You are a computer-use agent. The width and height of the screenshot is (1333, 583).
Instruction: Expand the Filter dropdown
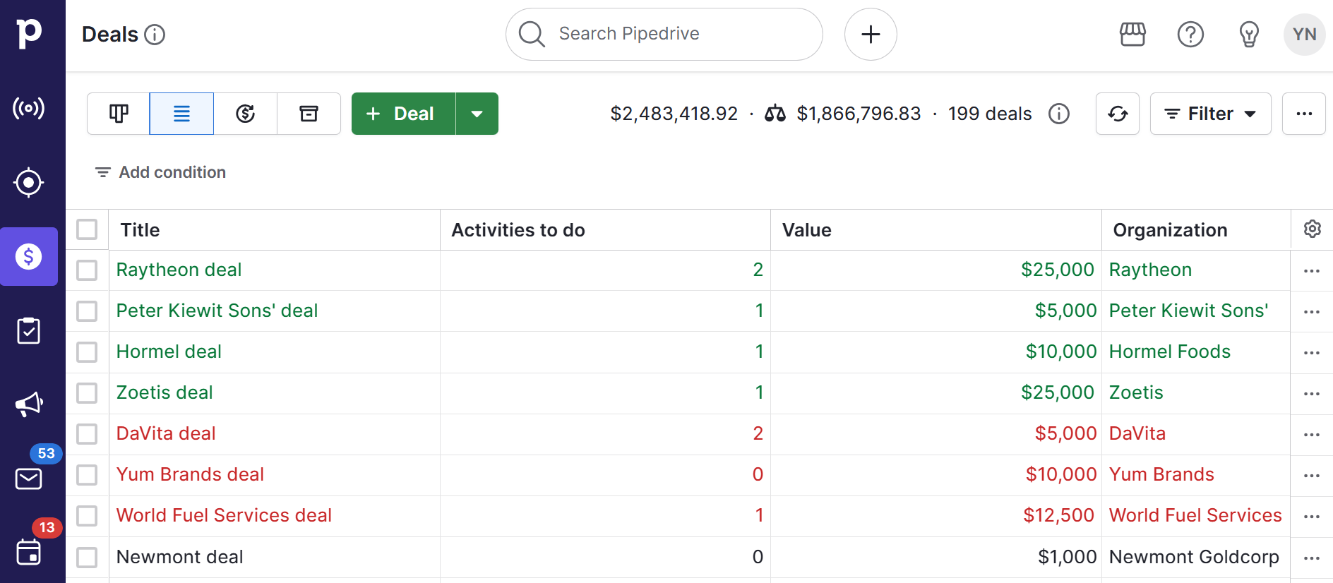click(1210, 114)
